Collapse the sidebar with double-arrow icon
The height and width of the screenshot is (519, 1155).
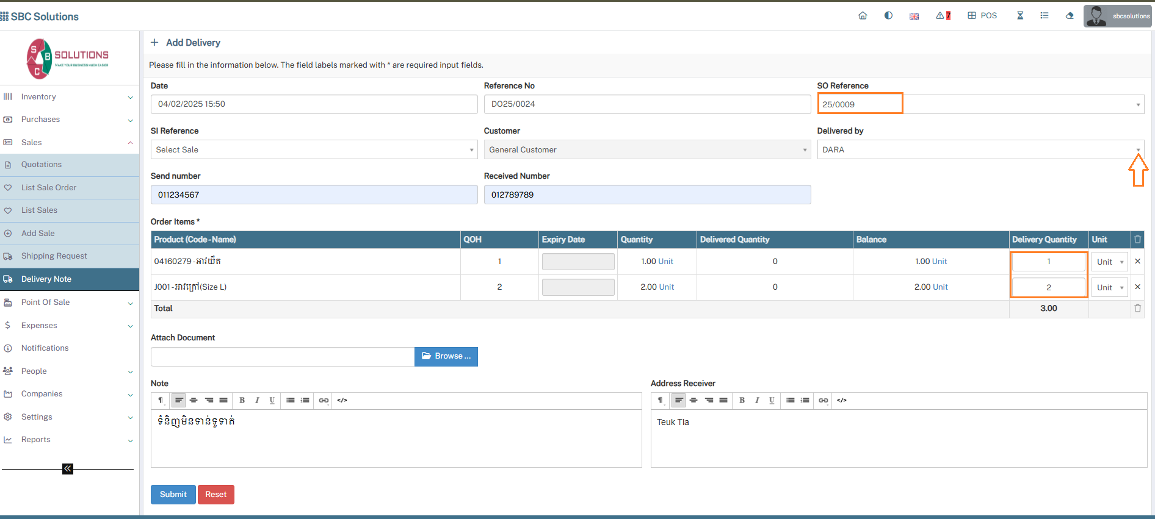[68, 468]
